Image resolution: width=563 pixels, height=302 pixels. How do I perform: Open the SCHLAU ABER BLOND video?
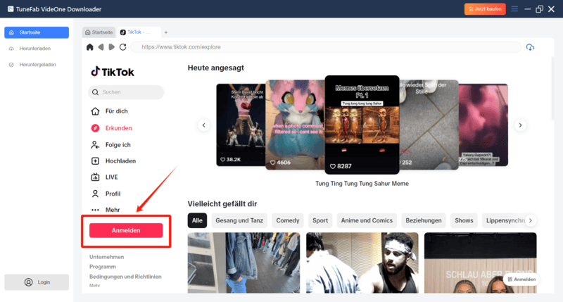481,263
